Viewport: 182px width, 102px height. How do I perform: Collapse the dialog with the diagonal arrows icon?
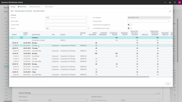[170, 11]
